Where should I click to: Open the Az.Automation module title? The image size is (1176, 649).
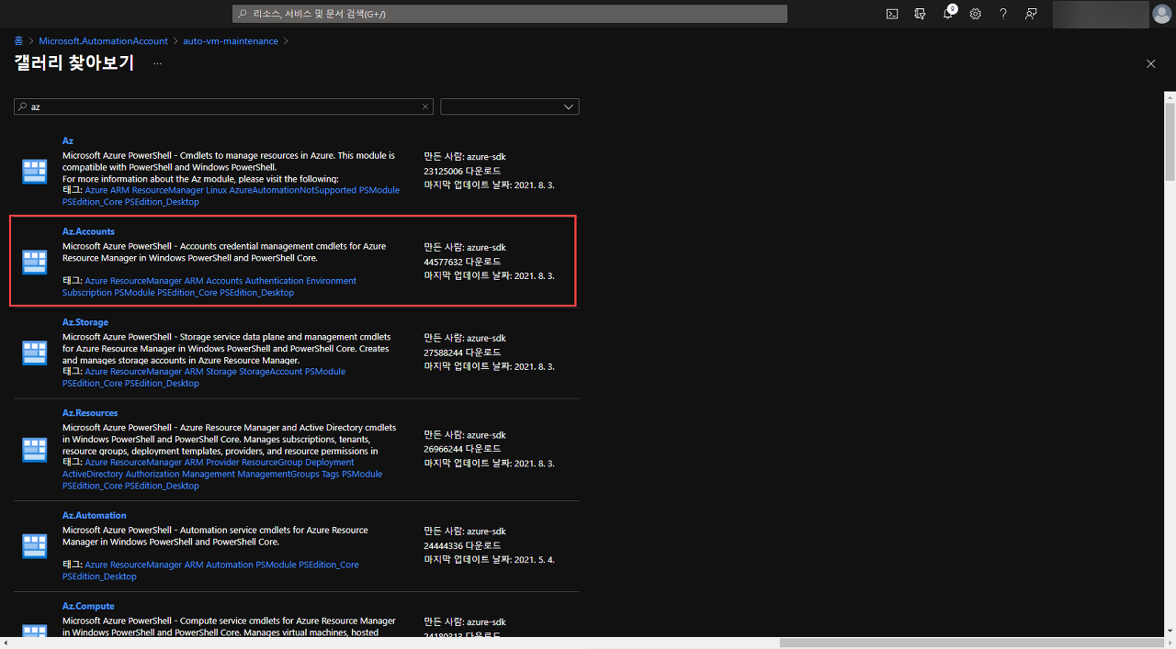click(x=95, y=515)
